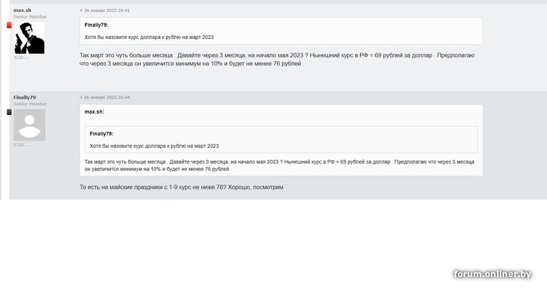Click the Senior Member rank under Finally79
This screenshot has height=290, width=547.
point(30,104)
